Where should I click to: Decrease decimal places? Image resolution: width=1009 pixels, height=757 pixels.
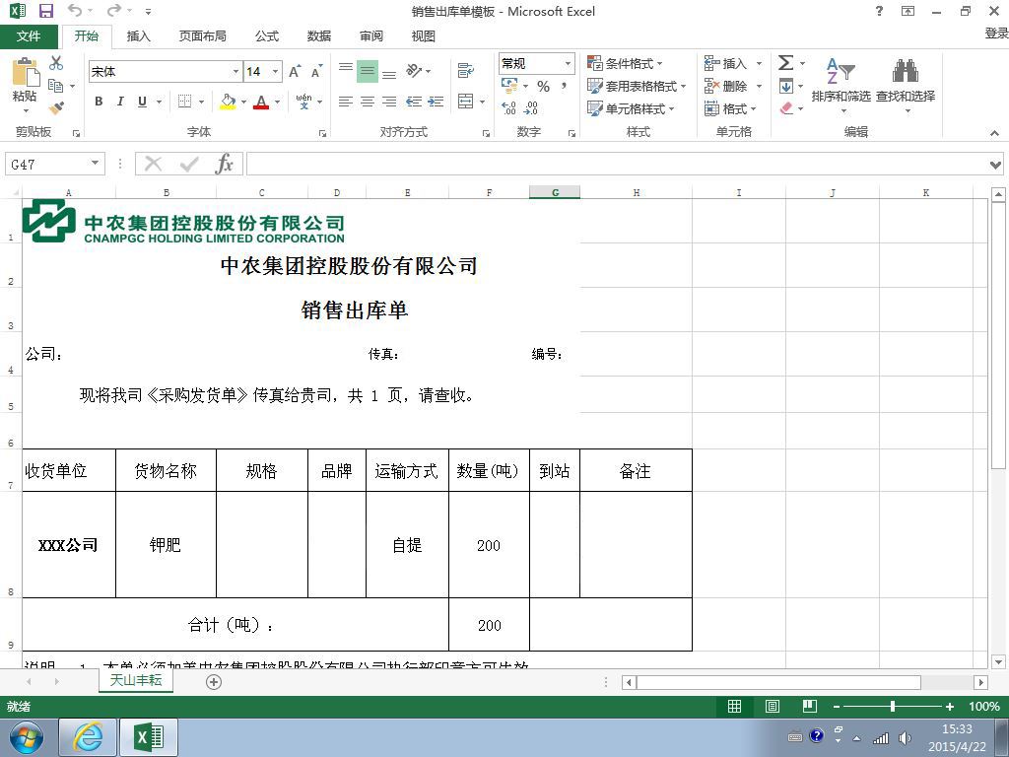click(531, 108)
